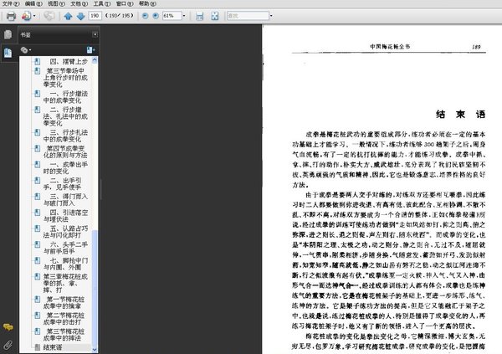Click the zoom out minus button
This screenshot has width=502, height=354.
click(x=145, y=16)
